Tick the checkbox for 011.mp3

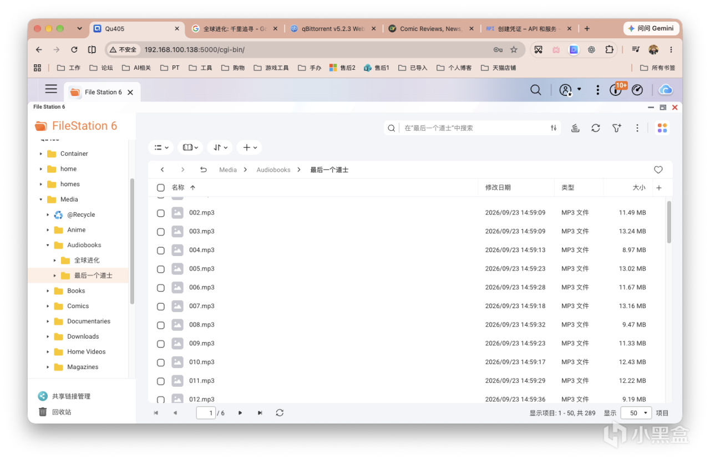pyautogui.click(x=161, y=381)
